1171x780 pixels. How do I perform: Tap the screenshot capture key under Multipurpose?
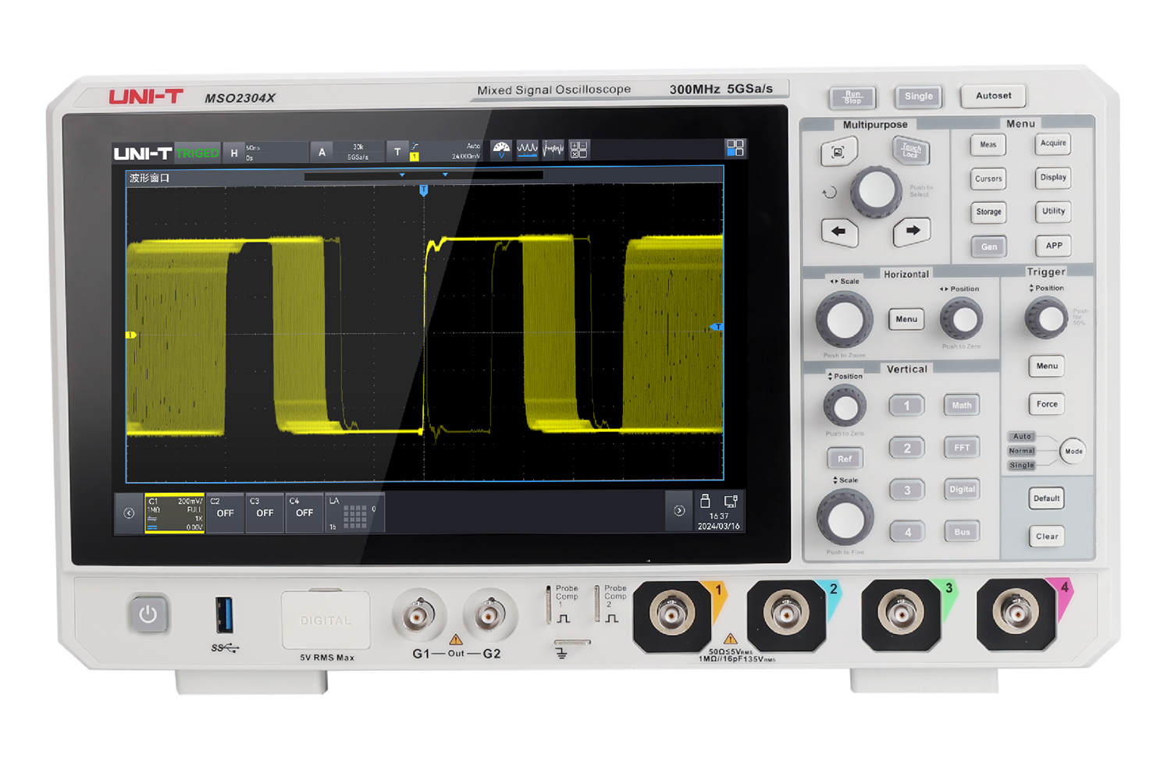(x=838, y=152)
